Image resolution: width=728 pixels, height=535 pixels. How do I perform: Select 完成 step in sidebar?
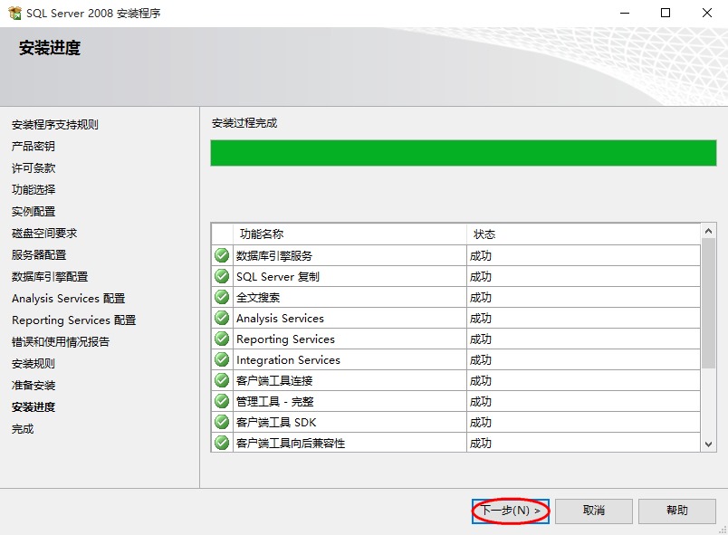(x=23, y=429)
